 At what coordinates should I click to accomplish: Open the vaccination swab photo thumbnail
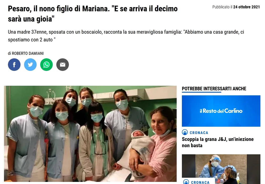tap(221, 169)
